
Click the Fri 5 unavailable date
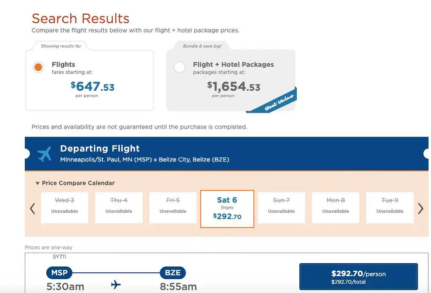pos(173,208)
